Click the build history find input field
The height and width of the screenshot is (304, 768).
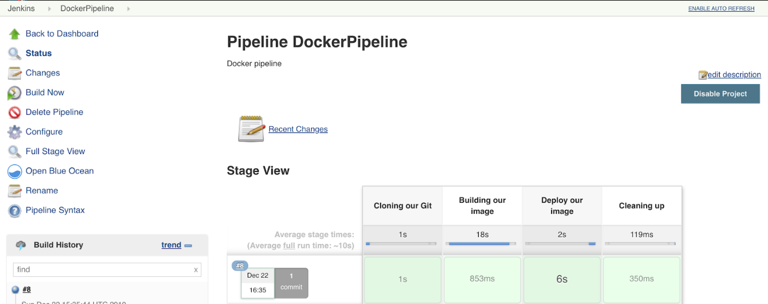tap(107, 269)
